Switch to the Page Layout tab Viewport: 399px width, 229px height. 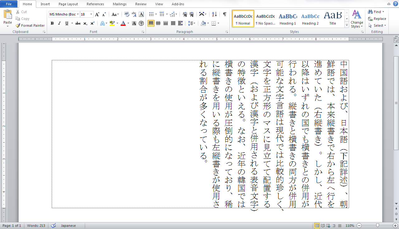pyautogui.click(x=68, y=4)
